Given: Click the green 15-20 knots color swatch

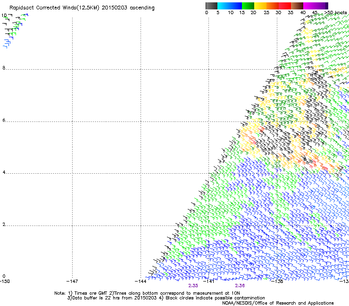Looking at the screenshot, I should point(248,6).
